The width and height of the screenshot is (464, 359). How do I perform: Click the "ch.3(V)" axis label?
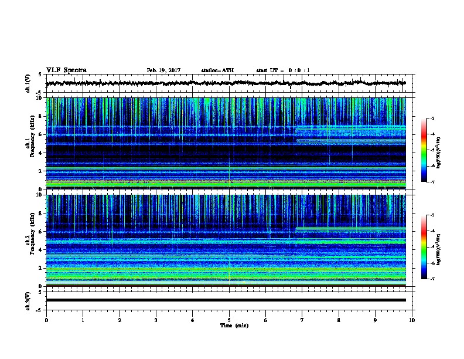(x=28, y=301)
